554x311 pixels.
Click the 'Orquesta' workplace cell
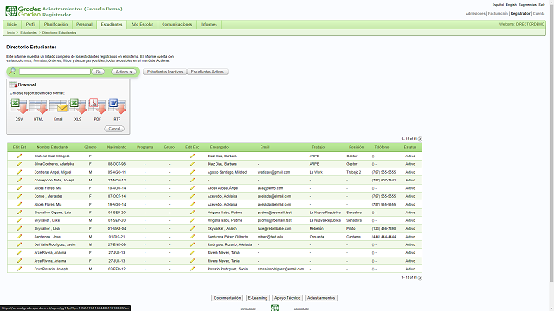pyautogui.click(x=317, y=237)
